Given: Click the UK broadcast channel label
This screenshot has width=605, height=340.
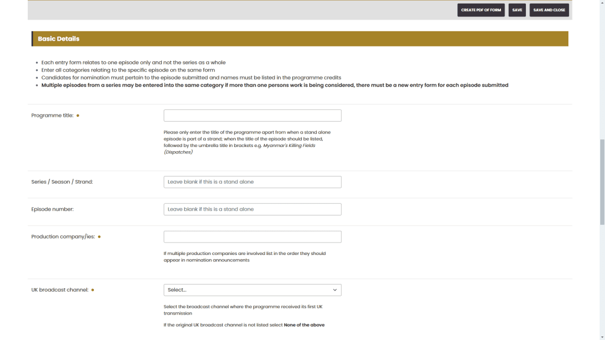Looking at the screenshot, I should pyautogui.click(x=60, y=290).
